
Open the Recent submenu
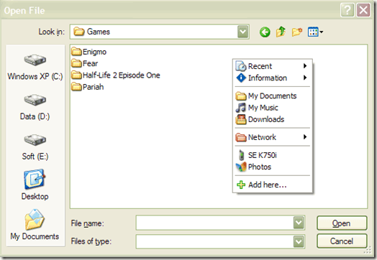coord(273,66)
